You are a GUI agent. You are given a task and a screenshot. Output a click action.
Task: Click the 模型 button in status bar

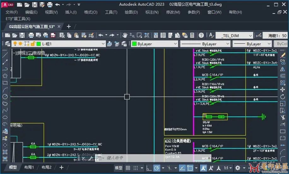point(119,168)
